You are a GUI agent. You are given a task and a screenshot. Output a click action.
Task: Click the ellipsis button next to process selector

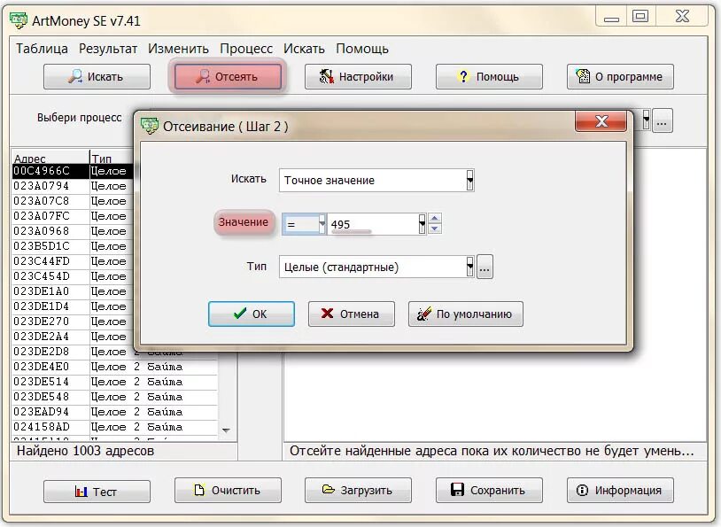[x=662, y=120]
